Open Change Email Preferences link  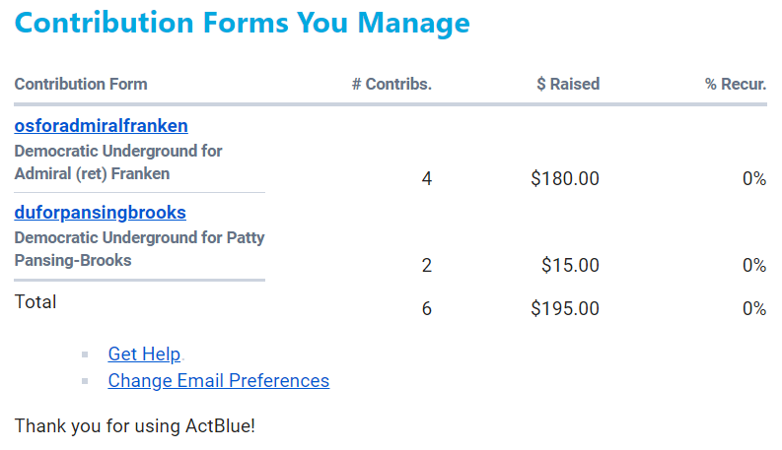(x=219, y=381)
